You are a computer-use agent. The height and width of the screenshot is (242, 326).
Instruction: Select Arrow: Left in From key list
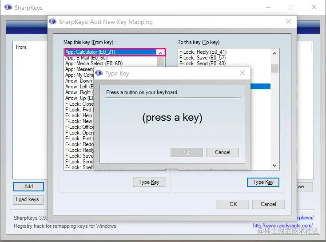[x=79, y=87]
